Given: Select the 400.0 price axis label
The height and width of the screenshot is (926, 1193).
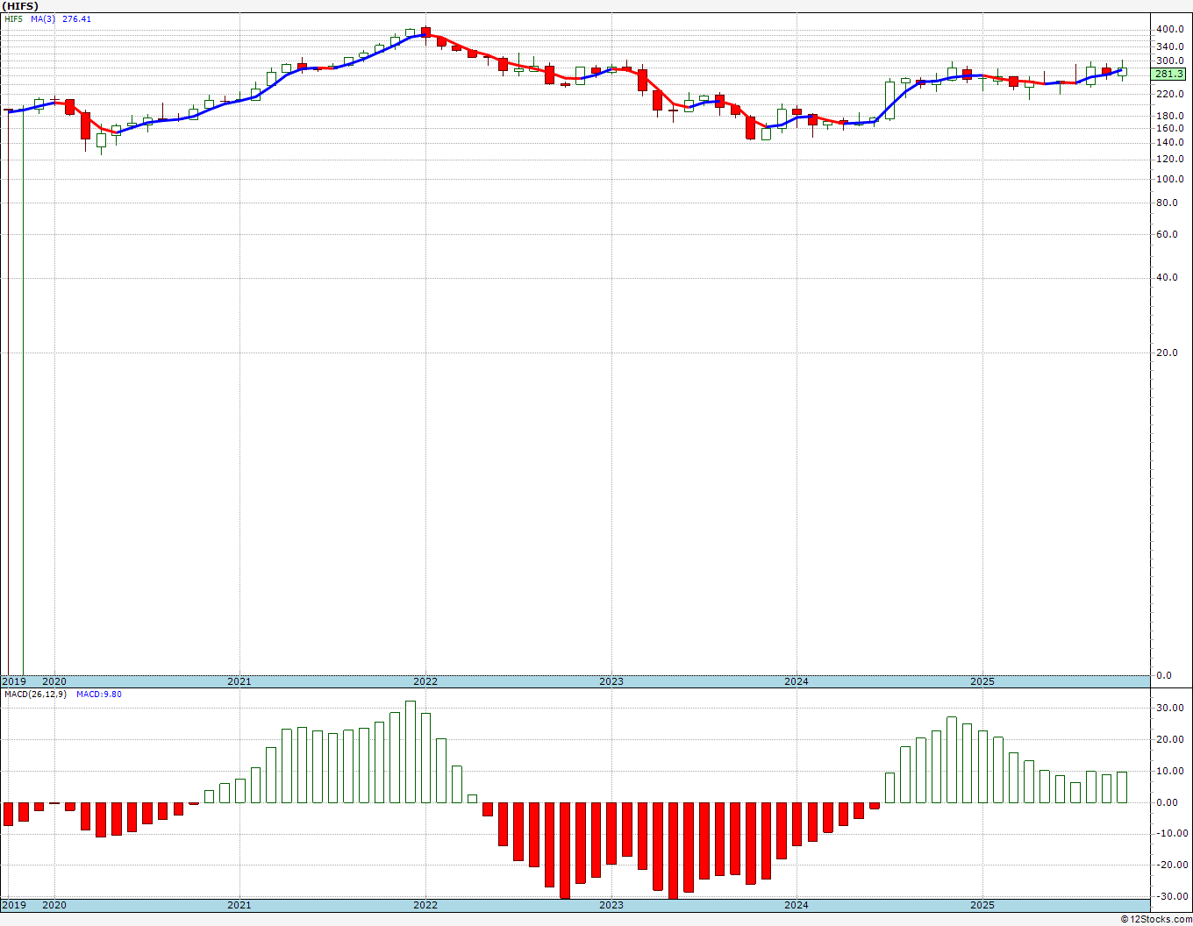Looking at the screenshot, I should pyautogui.click(x=1170, y=29).
